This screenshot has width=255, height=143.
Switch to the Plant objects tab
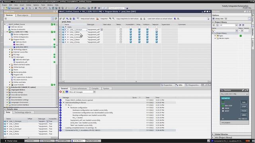23,15
